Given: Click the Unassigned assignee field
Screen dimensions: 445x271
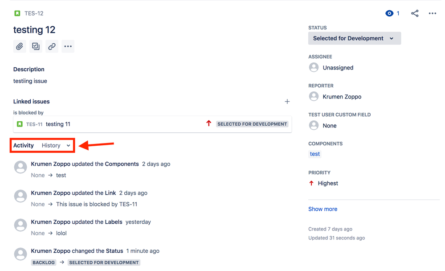Looking at the screenshot, I should point(337,67).
